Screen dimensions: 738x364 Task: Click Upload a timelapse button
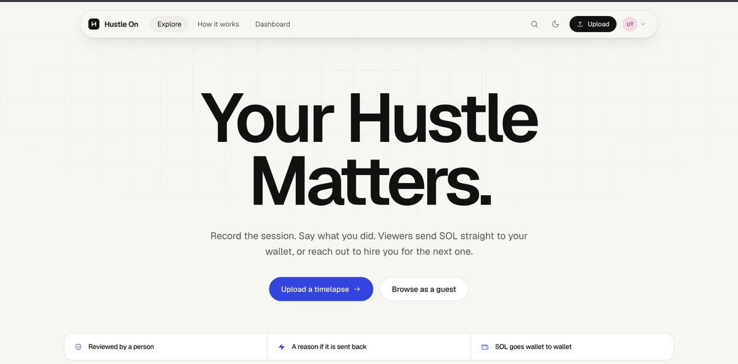coord(321,289)
